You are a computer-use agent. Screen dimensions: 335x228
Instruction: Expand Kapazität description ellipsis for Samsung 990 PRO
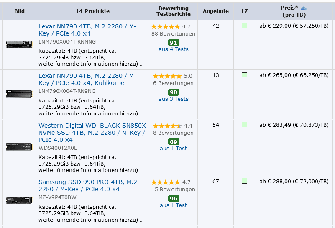(x=142, y=220)
